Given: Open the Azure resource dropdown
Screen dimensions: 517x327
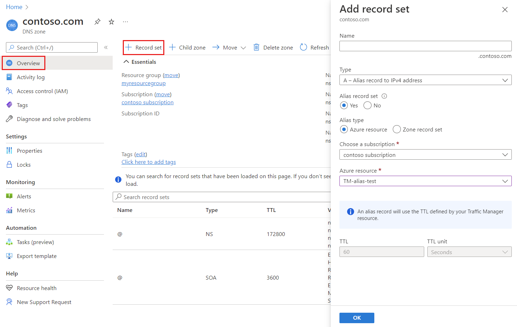Looking at the screenshot, I should 425,181.
